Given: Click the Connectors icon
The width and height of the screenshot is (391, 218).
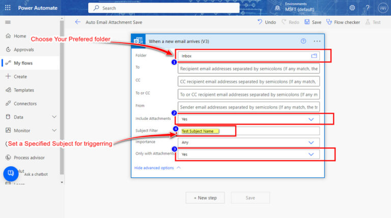Looking at the screenshot, I should point(8,103).
